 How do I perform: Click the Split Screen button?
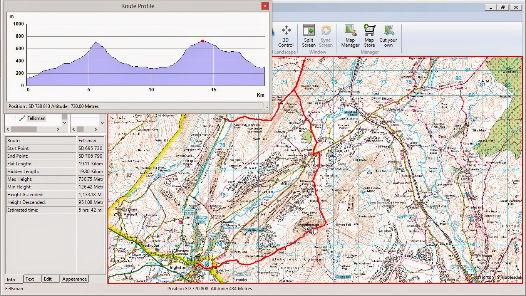tap(308, 36)
